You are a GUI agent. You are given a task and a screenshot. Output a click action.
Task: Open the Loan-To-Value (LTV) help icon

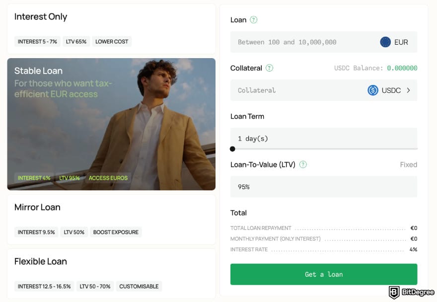[303, 164]
